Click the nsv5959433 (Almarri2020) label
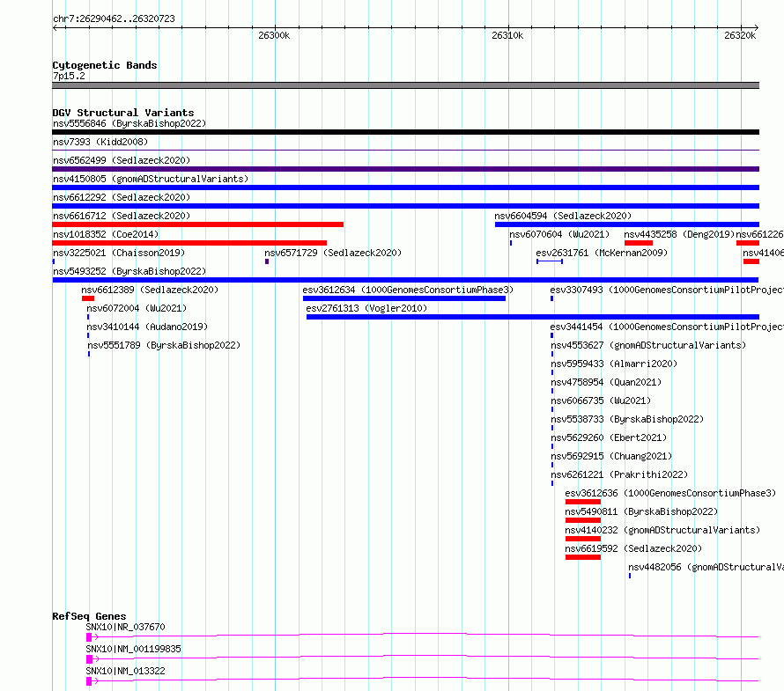Screen dimensions: 784x691 point(614,364)
